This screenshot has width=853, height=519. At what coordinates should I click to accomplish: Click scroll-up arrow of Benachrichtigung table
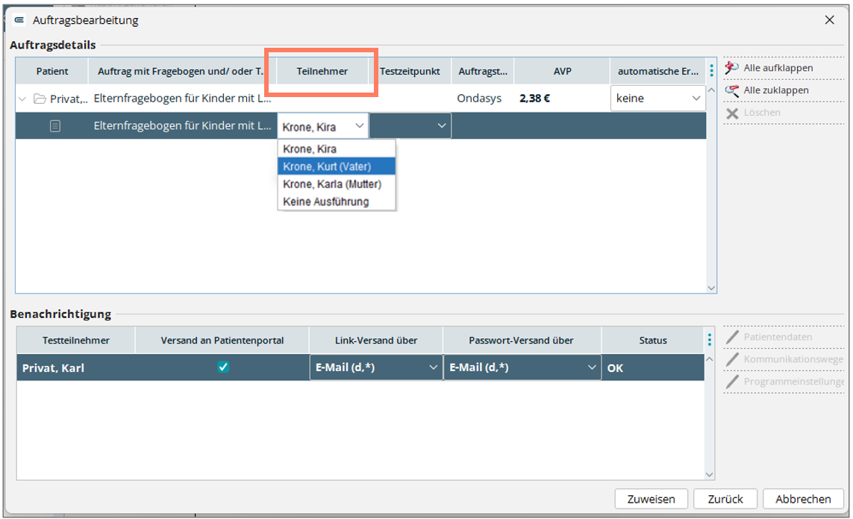(x=709, y=359)
